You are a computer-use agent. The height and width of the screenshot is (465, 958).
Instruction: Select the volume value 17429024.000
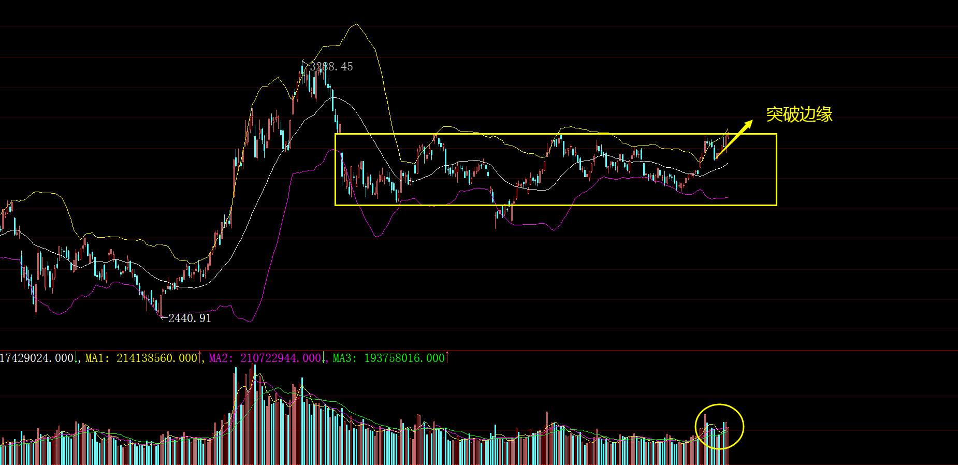(37, 358)
